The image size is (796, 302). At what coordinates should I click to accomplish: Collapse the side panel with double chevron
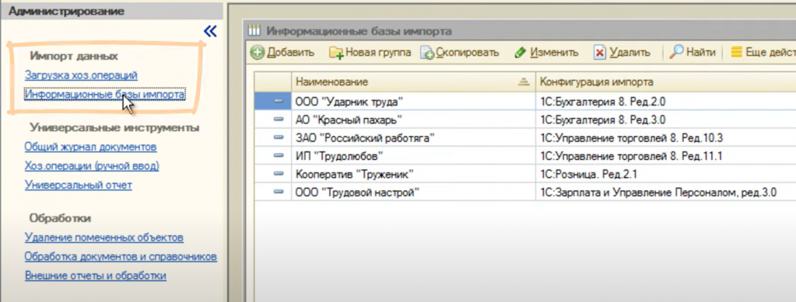pos(209,31)
